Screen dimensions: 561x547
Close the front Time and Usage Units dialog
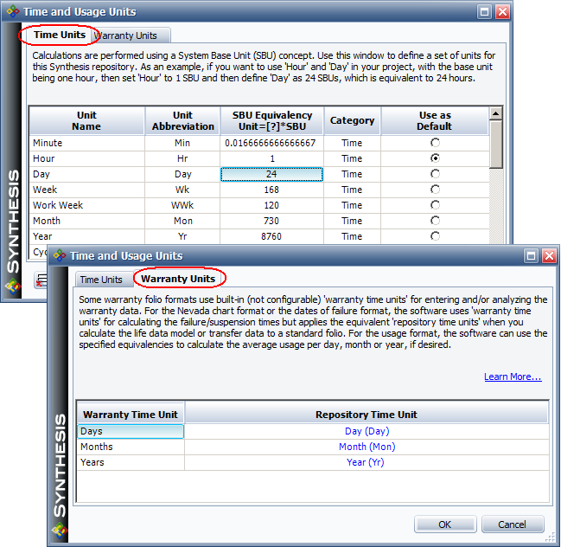pyautogui.click(x=548, y=256)
